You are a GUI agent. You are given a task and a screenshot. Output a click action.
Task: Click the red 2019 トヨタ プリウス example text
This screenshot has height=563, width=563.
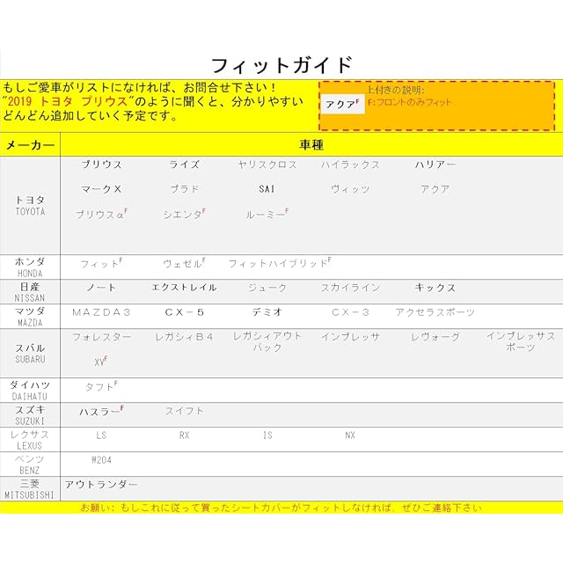click(x=68, y=101)
